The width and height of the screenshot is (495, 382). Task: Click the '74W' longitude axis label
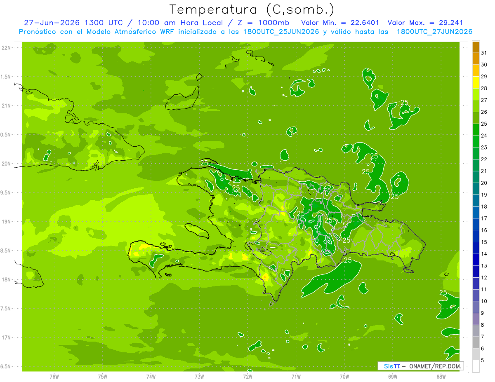[151, 377]
